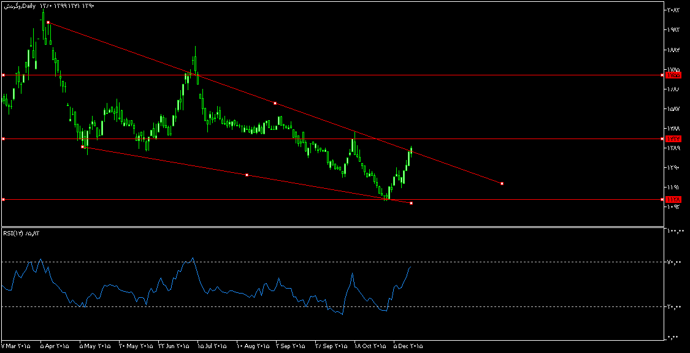Click the Aug ۲۰۱۵ date label
The image size is (690, 353).
[x=253, y=346]
